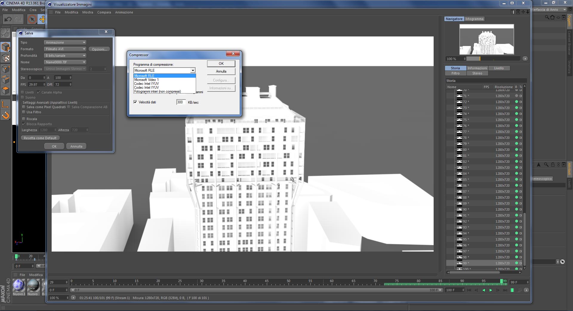Switch to the Informazioni tab
Screen dimensions: 573x311
pyautogui.click(x=477, y=68)
